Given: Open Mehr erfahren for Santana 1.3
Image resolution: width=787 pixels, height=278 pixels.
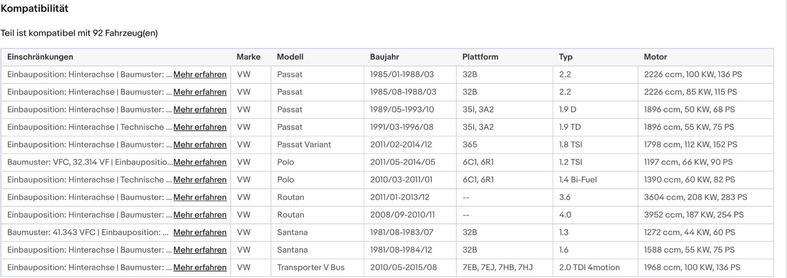Looking at the screenshot, I should point(200,232).
